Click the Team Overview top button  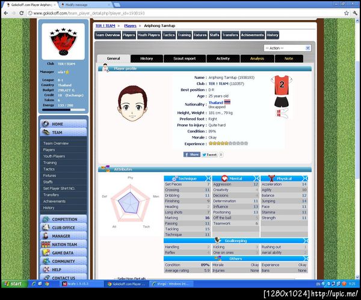point(108,35)
